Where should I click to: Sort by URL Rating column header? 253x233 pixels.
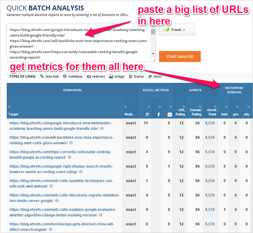coord(181,112)
